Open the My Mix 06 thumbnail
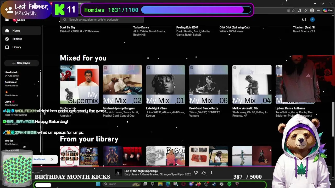The height and width of the screenshot is (188, 335). pos(209,85)
